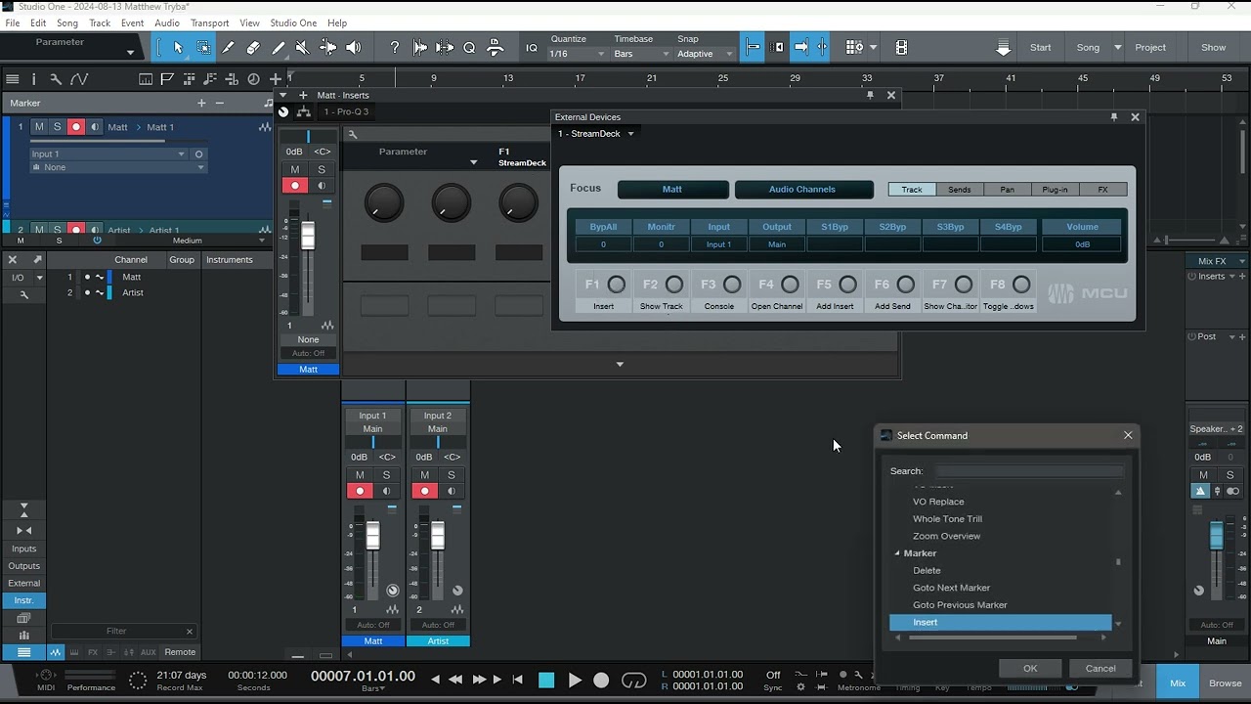The height and width of the screenshot is (704, 1251).
Task: Click Cancel in Select Command dialog
Action: pyautogui.click(x=1100, y=669)
